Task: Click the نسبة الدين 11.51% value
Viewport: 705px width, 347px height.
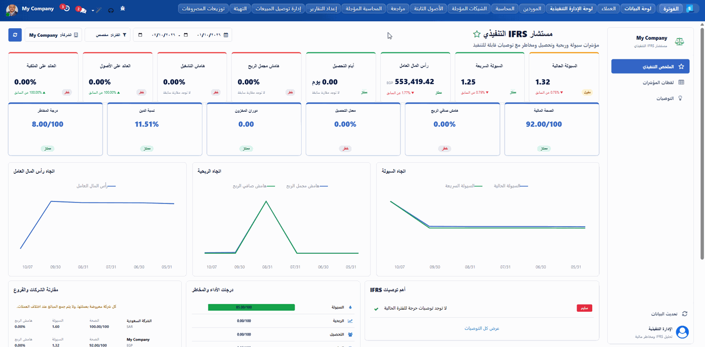Action: [x=147, y=124]
